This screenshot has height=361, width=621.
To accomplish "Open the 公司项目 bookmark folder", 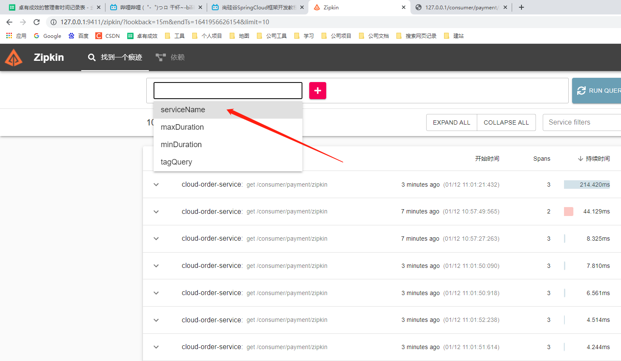I will (336, 36).
